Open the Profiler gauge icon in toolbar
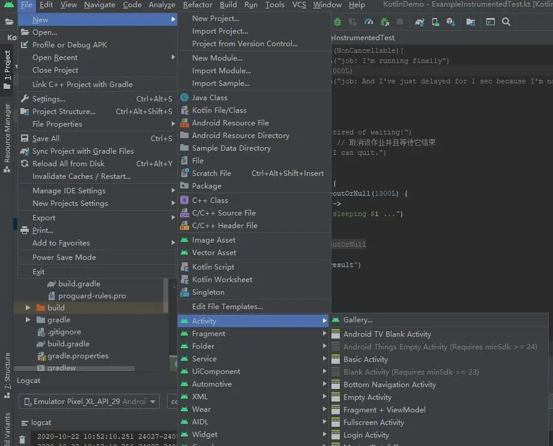The height and width of the screenshot is (446, 553). coord(369,22)
